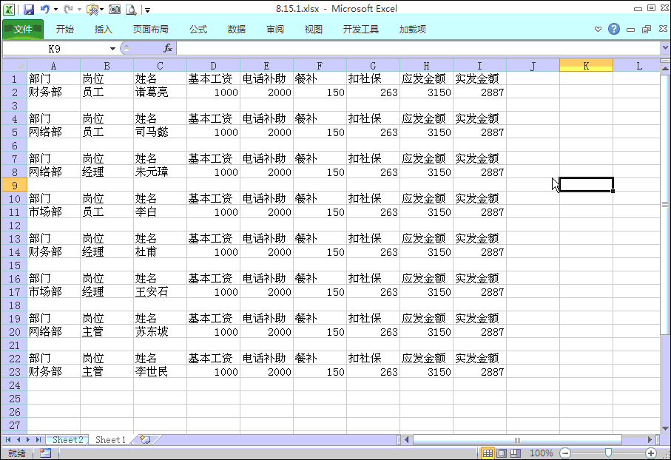This screenshot has height=460, width=671.
Task: Expand the tools icon dropdown arrow
Action: coord(102,10)
